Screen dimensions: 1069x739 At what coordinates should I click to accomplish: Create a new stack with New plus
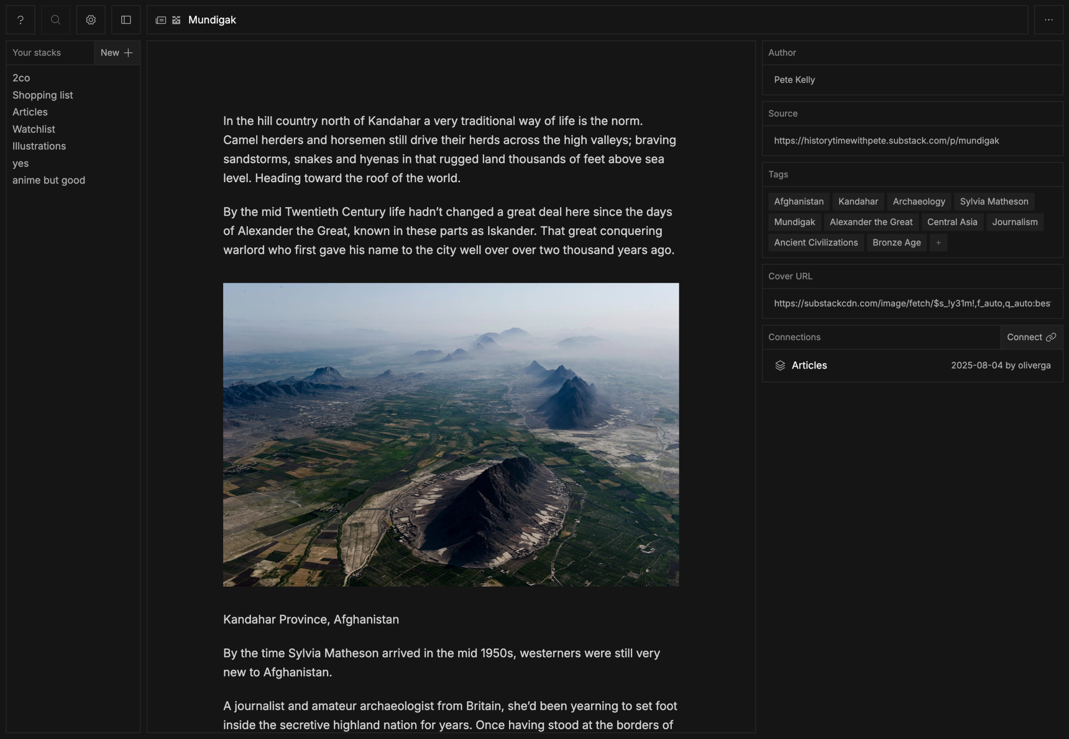[117, 53]
